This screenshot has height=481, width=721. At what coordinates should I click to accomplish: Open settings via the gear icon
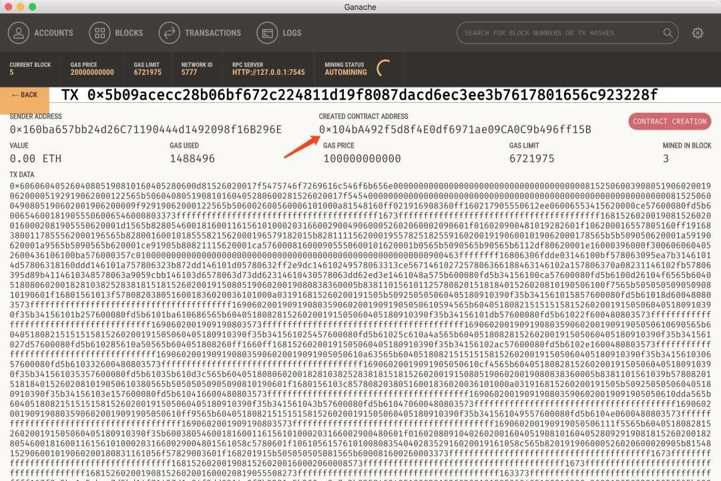click(x=698, y=33)
